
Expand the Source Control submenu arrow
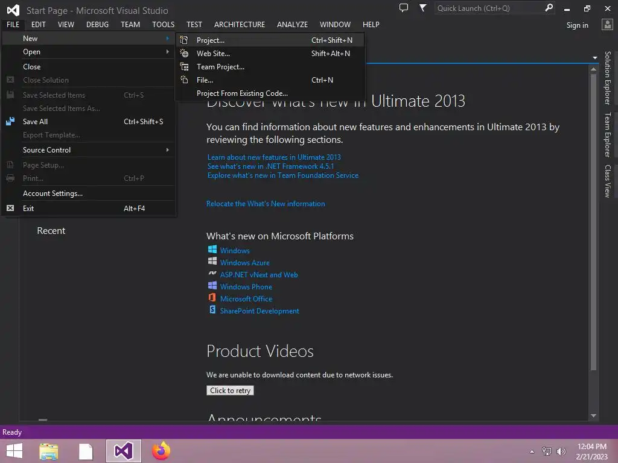(168, 150)
